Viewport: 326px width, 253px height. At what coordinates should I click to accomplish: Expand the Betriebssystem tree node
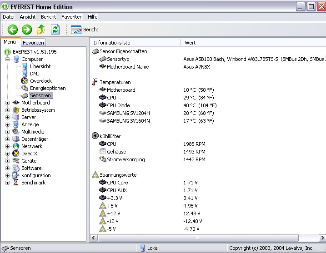pyautogui.click(x=7, y=110)
